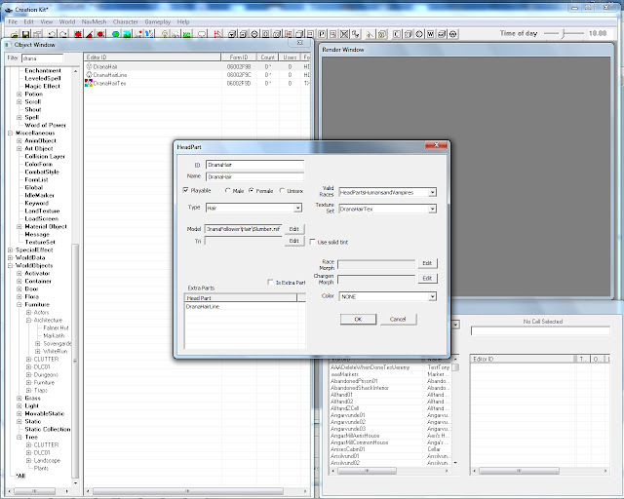Click the HeadPart Name input field

click(254, 176)
